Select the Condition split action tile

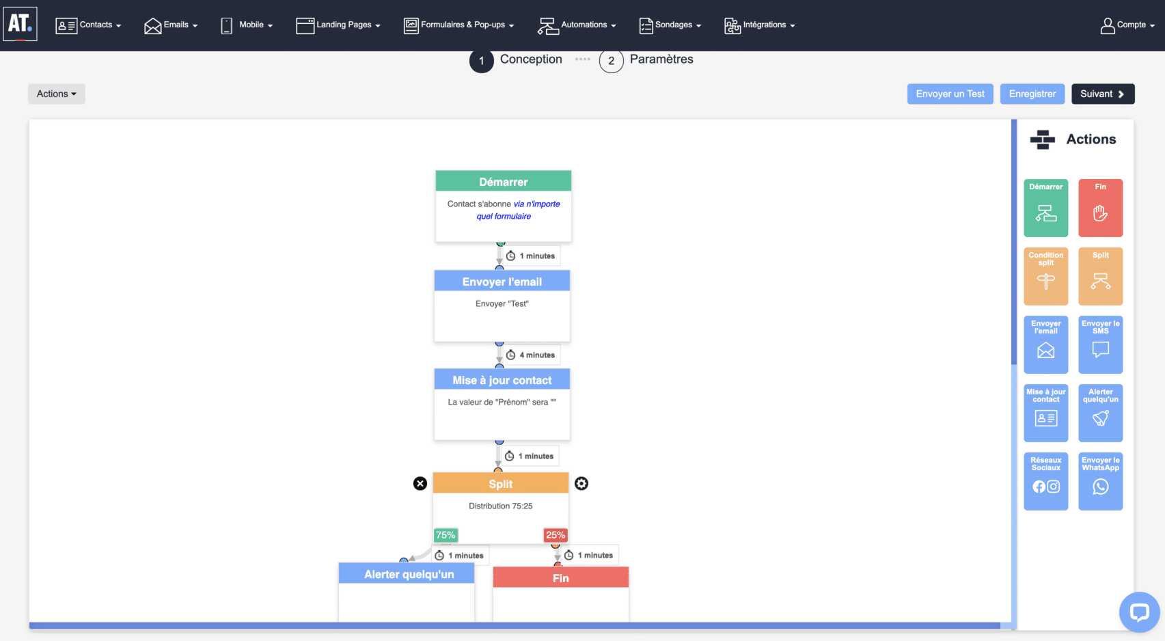click(x=1045, y=276)
